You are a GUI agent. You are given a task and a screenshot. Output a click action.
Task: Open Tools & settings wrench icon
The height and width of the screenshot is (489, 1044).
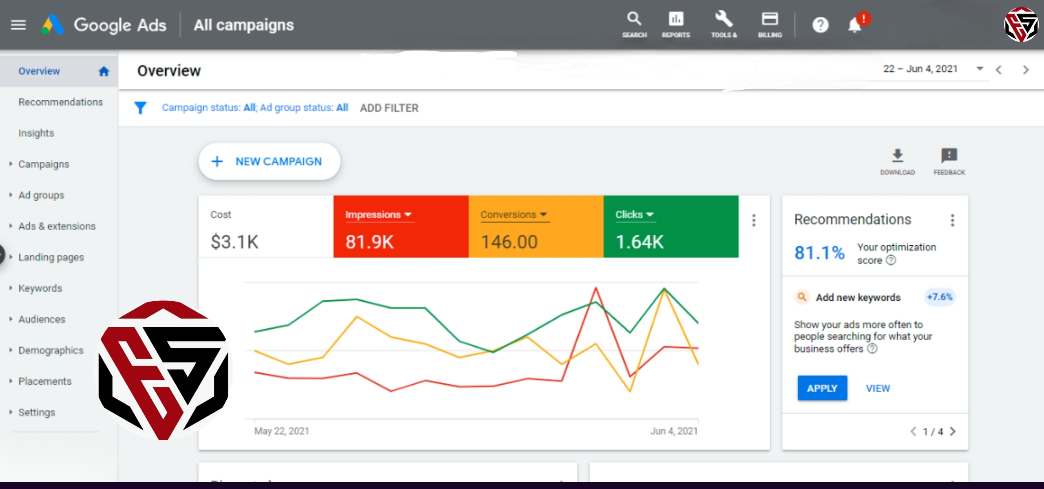[724, 19]
